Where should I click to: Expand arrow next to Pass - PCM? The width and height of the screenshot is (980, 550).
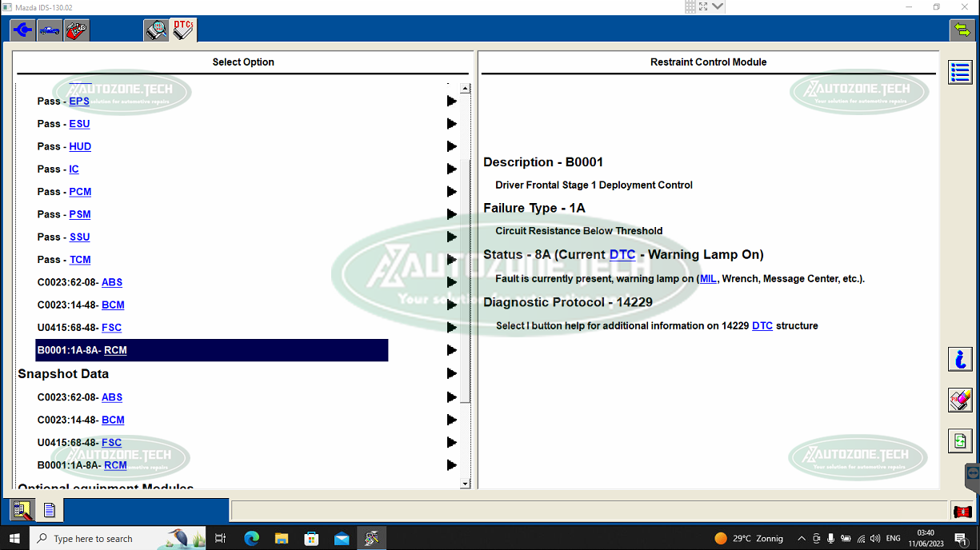click(451, 192)
